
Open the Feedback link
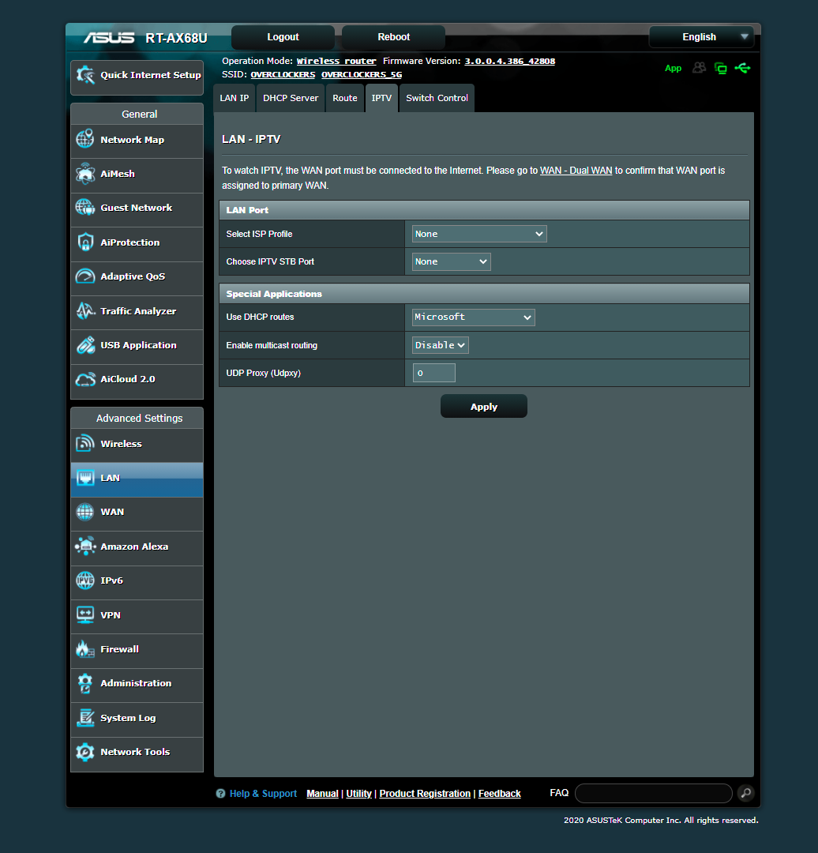click(x=499, y=794)
